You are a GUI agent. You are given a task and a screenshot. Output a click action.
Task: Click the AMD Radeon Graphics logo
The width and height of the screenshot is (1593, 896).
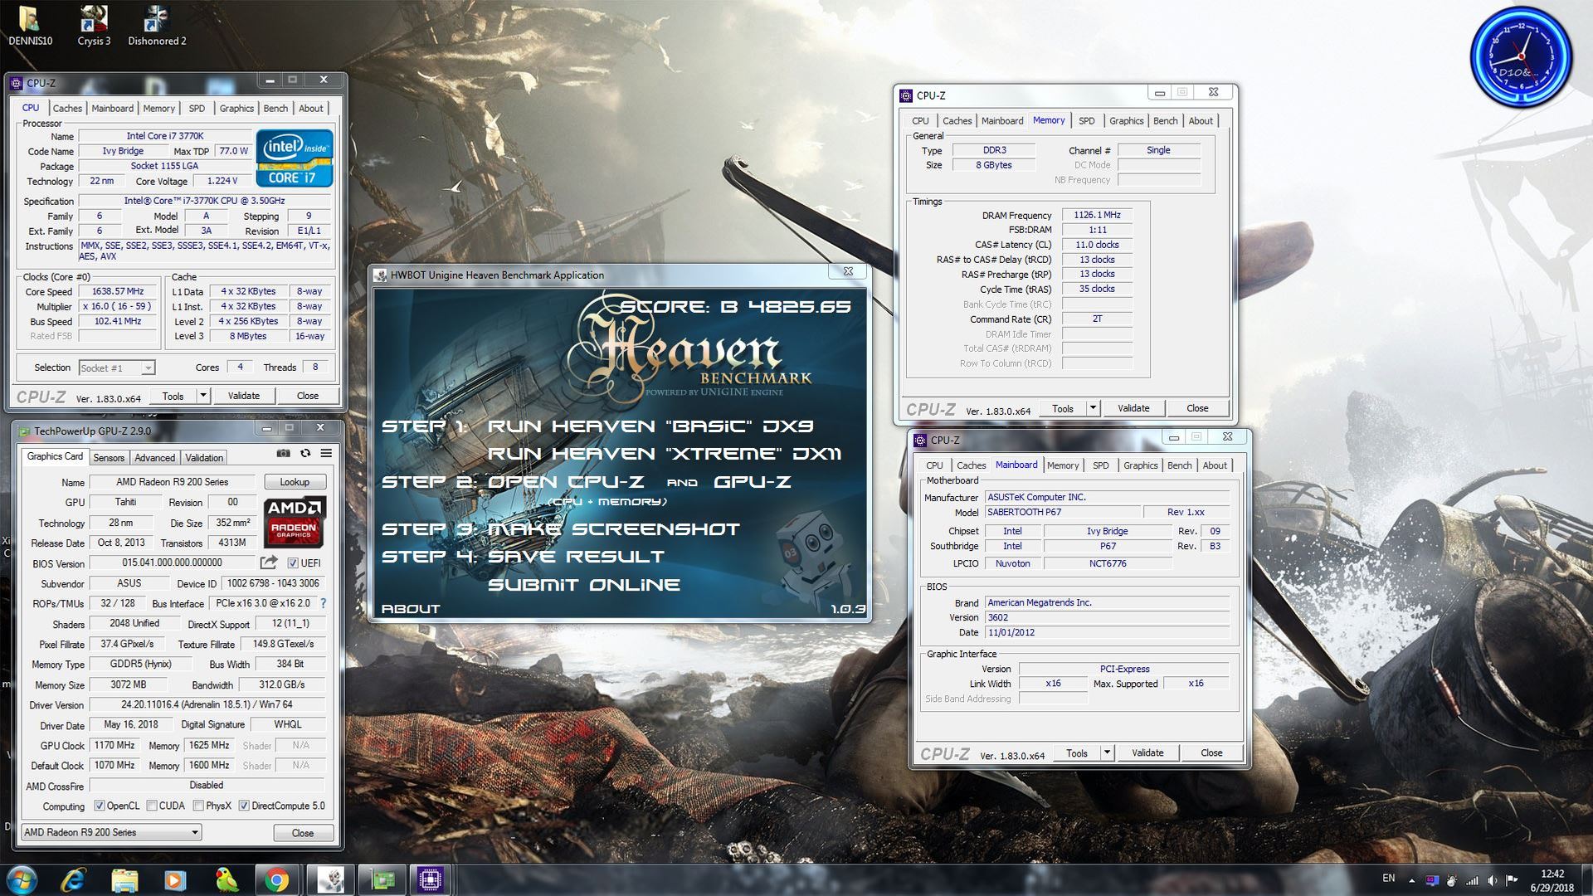point(295,520)
